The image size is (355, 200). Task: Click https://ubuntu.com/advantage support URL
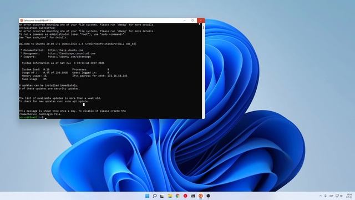(x=69, y=57)
